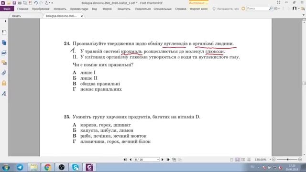Screen dimensions: 306x172
Task: Enable facing pages view mode
Action: tap(243, 160)
